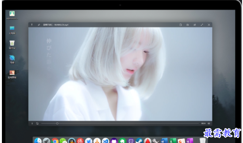Image resolution: width=243 pixels, height=143 pixels.
Task: Open NetEase Music red icon in dock
Action: [80, 141]
